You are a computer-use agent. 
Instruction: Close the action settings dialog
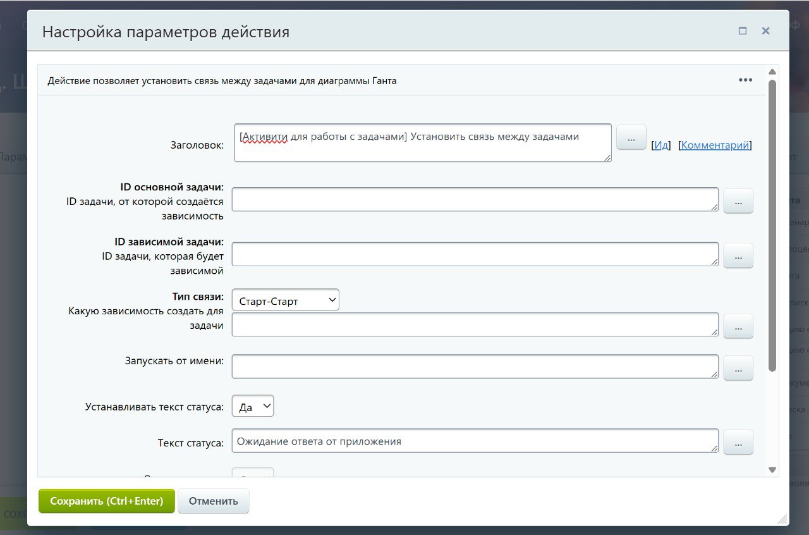tap(765, 31)
